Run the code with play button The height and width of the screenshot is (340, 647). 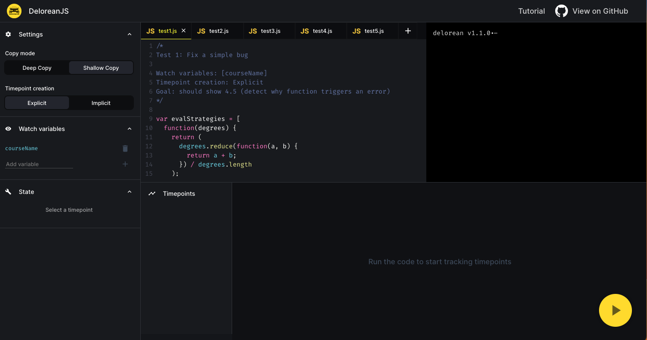615,310
